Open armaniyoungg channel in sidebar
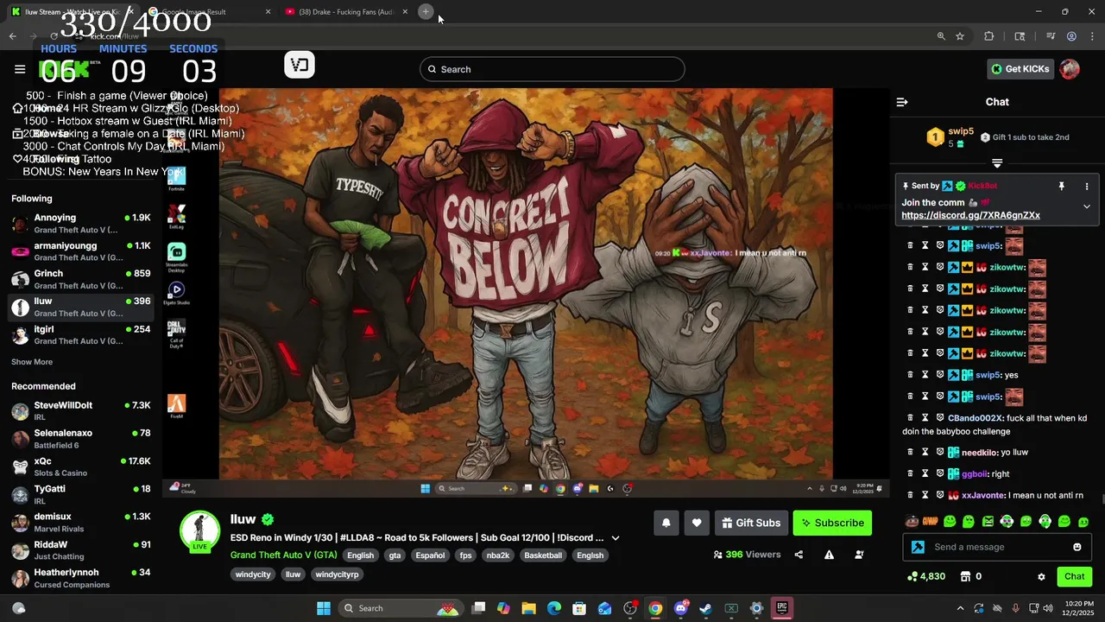The image size is (1105, 622). coord(81,251)
